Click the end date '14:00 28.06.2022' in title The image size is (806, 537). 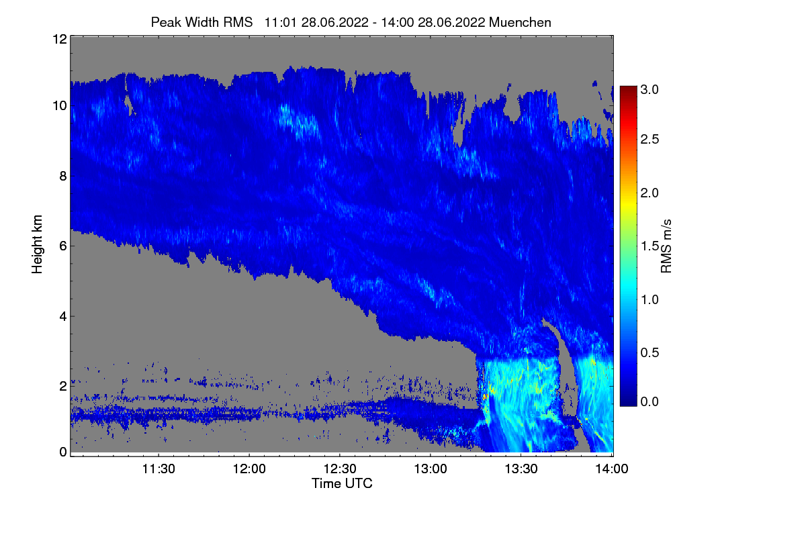point(434,22)
